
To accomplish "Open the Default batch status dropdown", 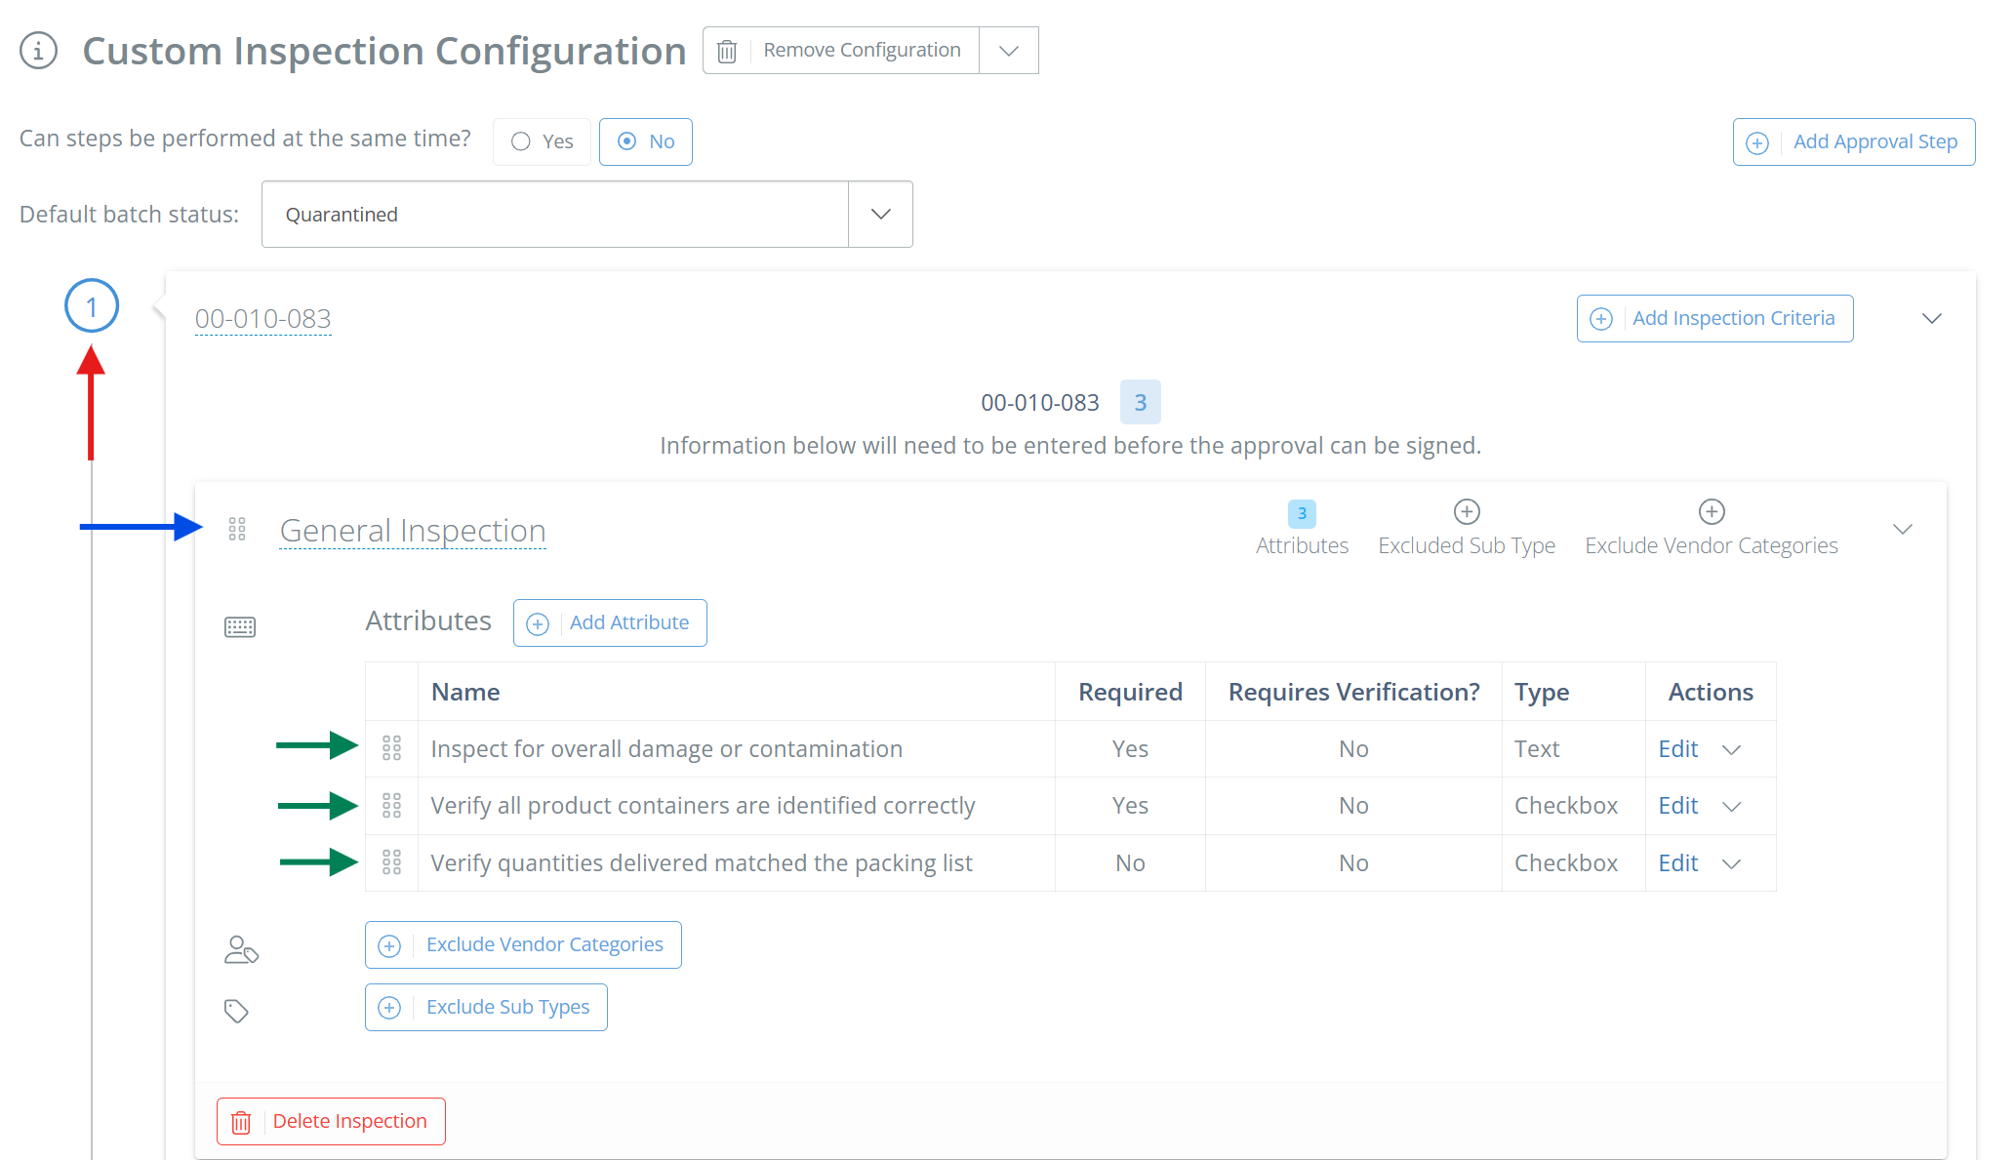I will click(880, 214).
